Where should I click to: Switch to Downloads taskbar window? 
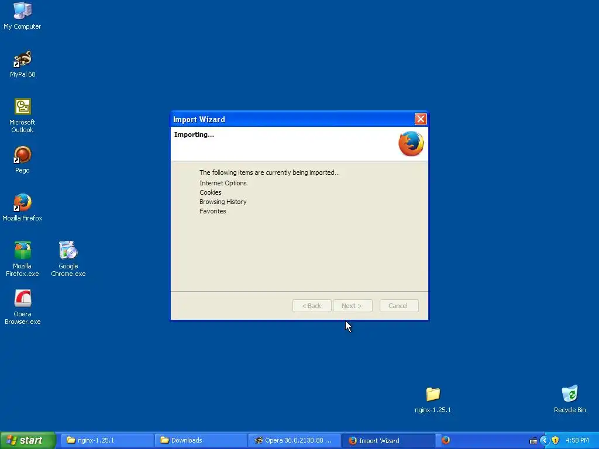click(x=201, y=441)
